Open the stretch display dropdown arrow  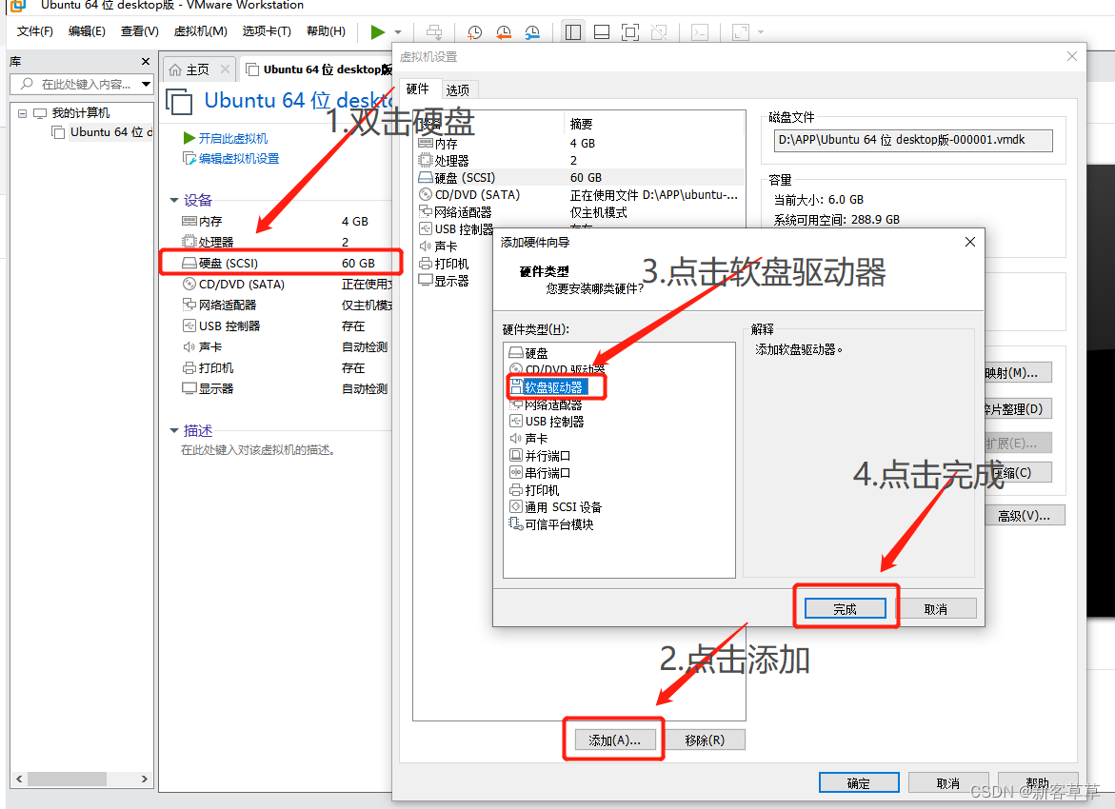click(761, 32)
